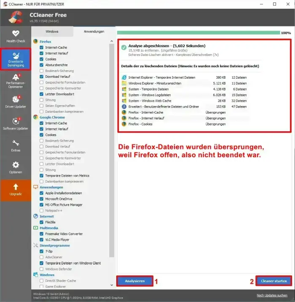Enable the Notepad++ checkbox
Screen dimensions: 295x302
(x=41, y=210)
